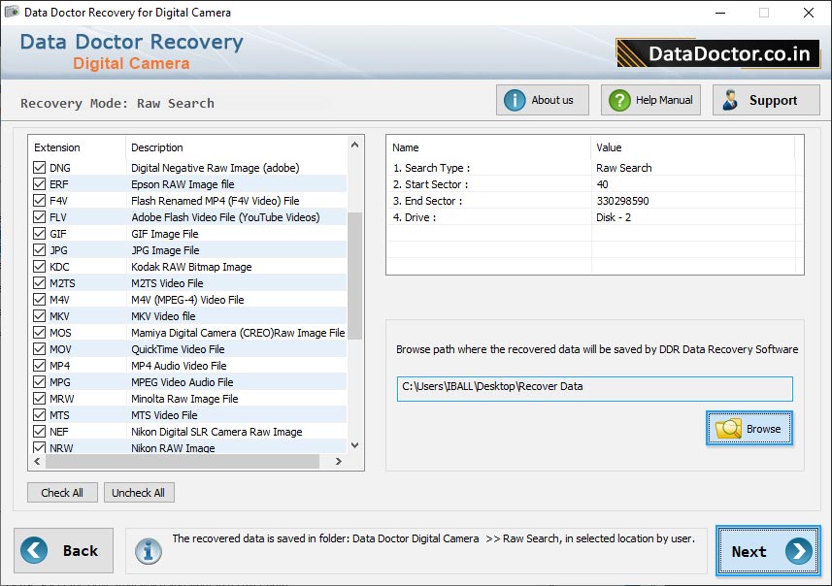Select 'QuickTime Video File' description
Image resolution: width=832 pixels, height=586 pixels.
click(x=178, y=349)
